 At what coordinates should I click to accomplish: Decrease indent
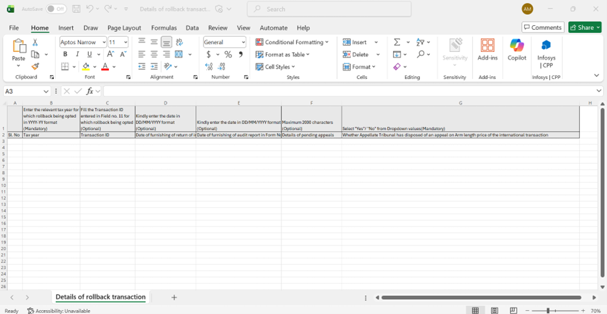tap(142, 67)
